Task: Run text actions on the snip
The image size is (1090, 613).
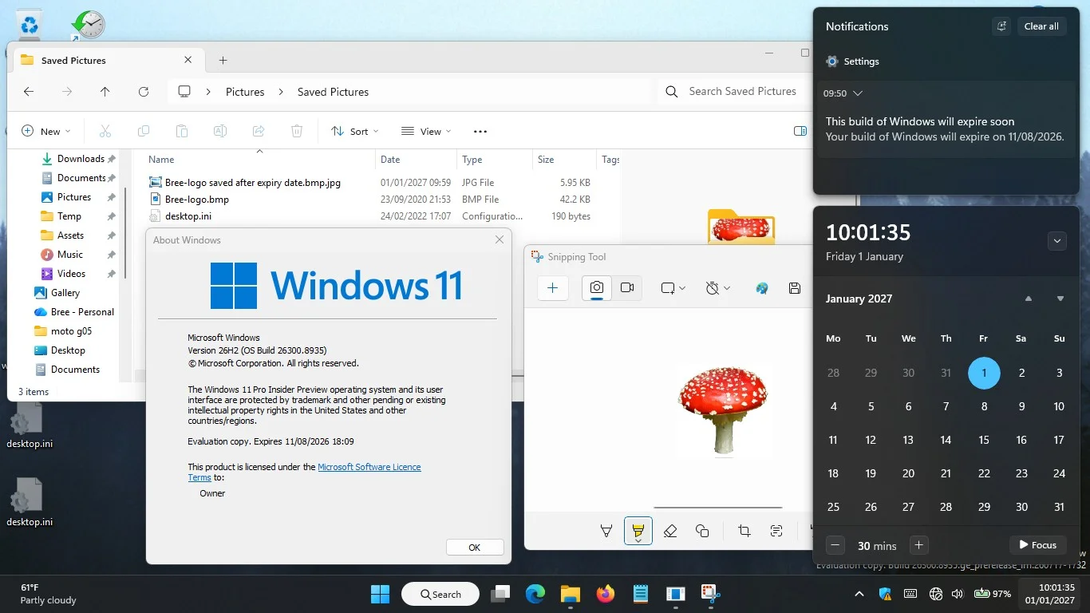Action: [x=776, y=531]
